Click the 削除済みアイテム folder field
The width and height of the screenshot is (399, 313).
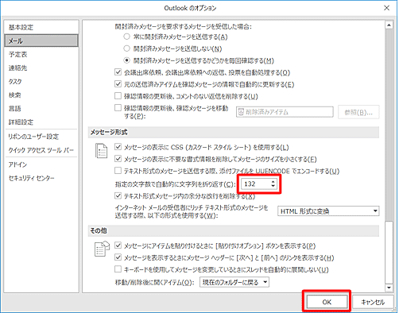coord(285,112)
